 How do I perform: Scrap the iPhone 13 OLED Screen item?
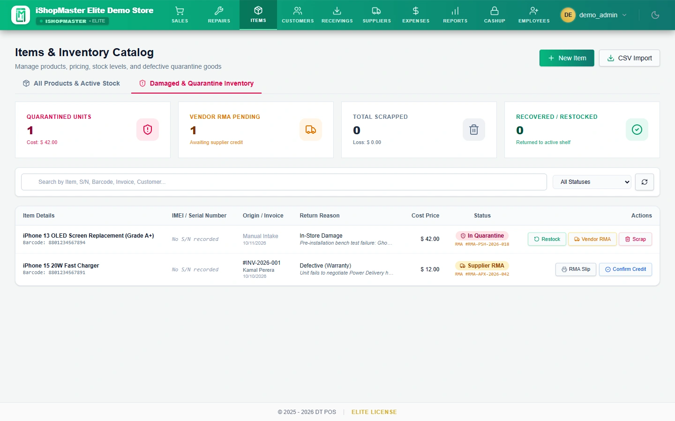635,239
